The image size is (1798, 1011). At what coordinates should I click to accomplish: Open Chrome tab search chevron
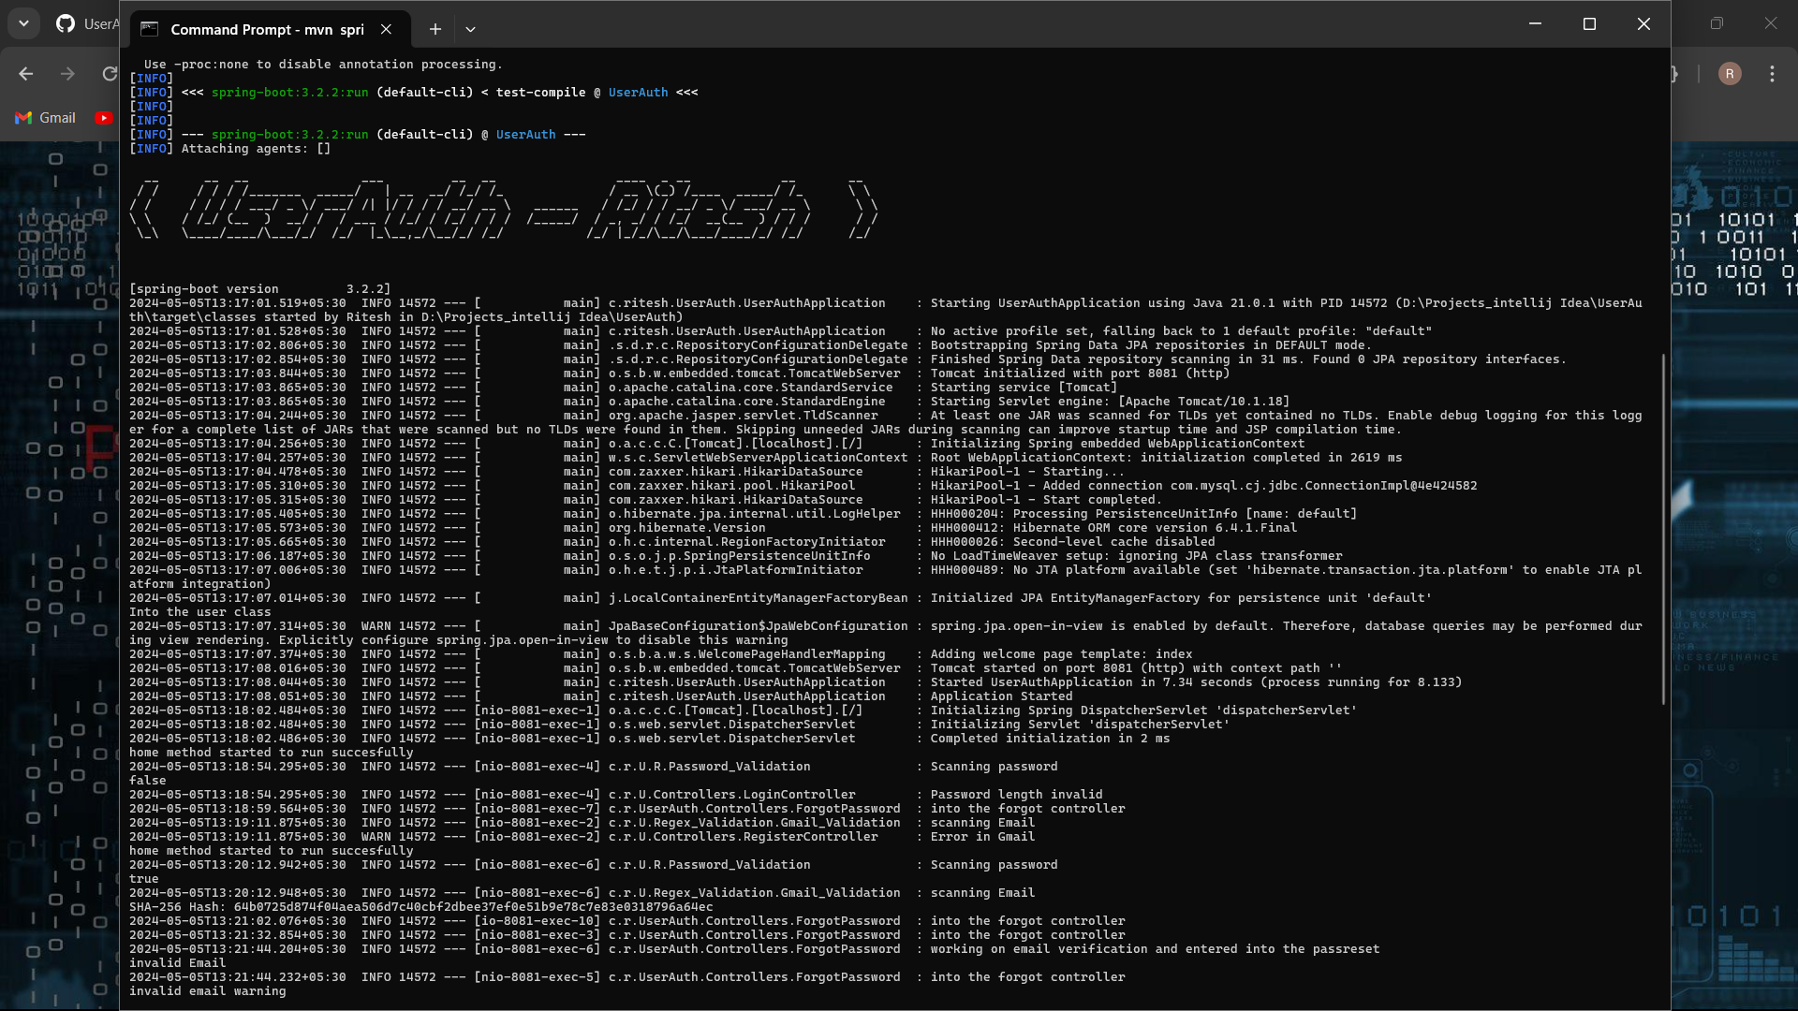23,23
